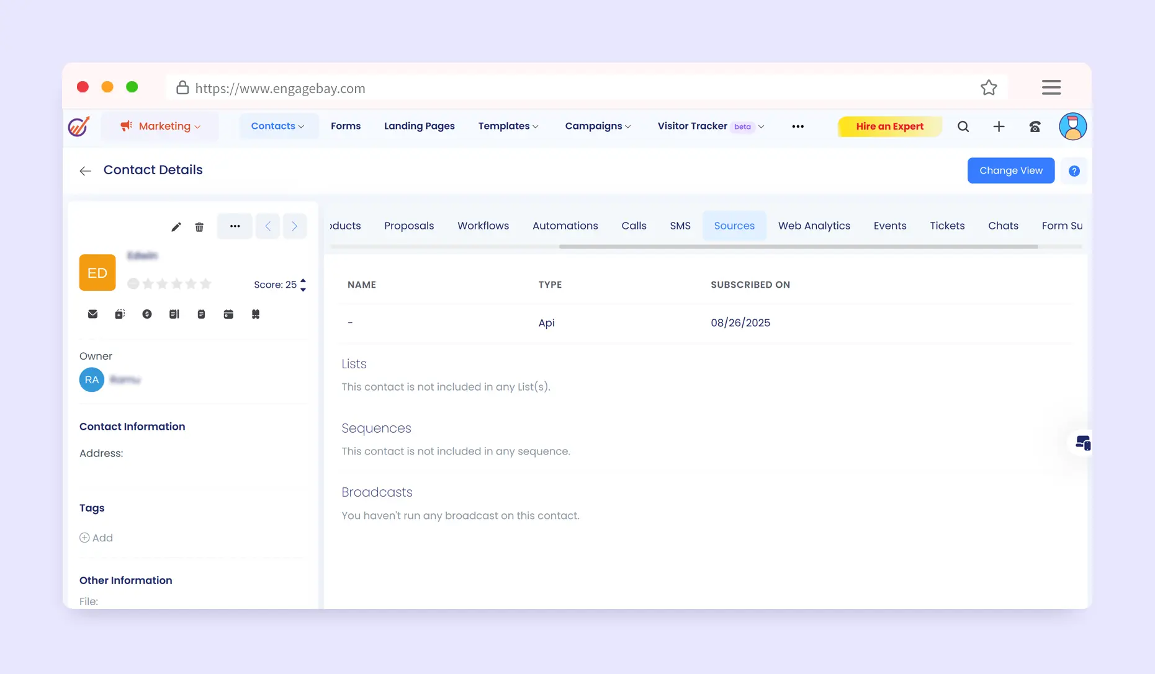This screenshot has height=674, width=1155.
Task: Delete contact using the trash icon
Action: (x=199, y=227)
